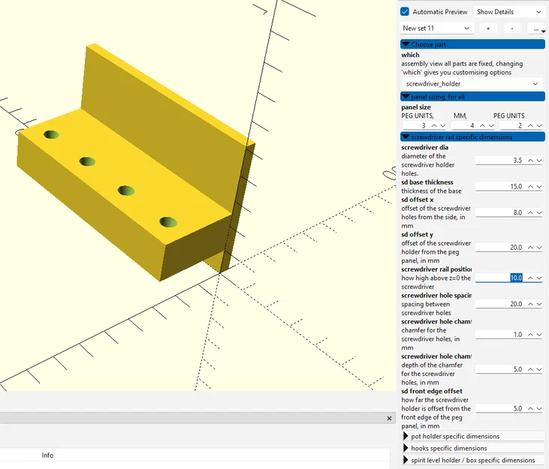Increase chamfer depth 5.0 value
This screenshot has height=469, width=549.
pyautogui.click(x=530, y=369)
